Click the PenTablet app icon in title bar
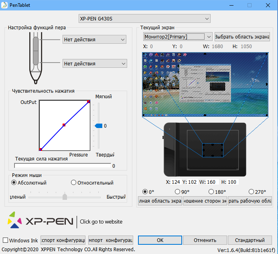Viewport: 278px width, 254px height. 4,5
